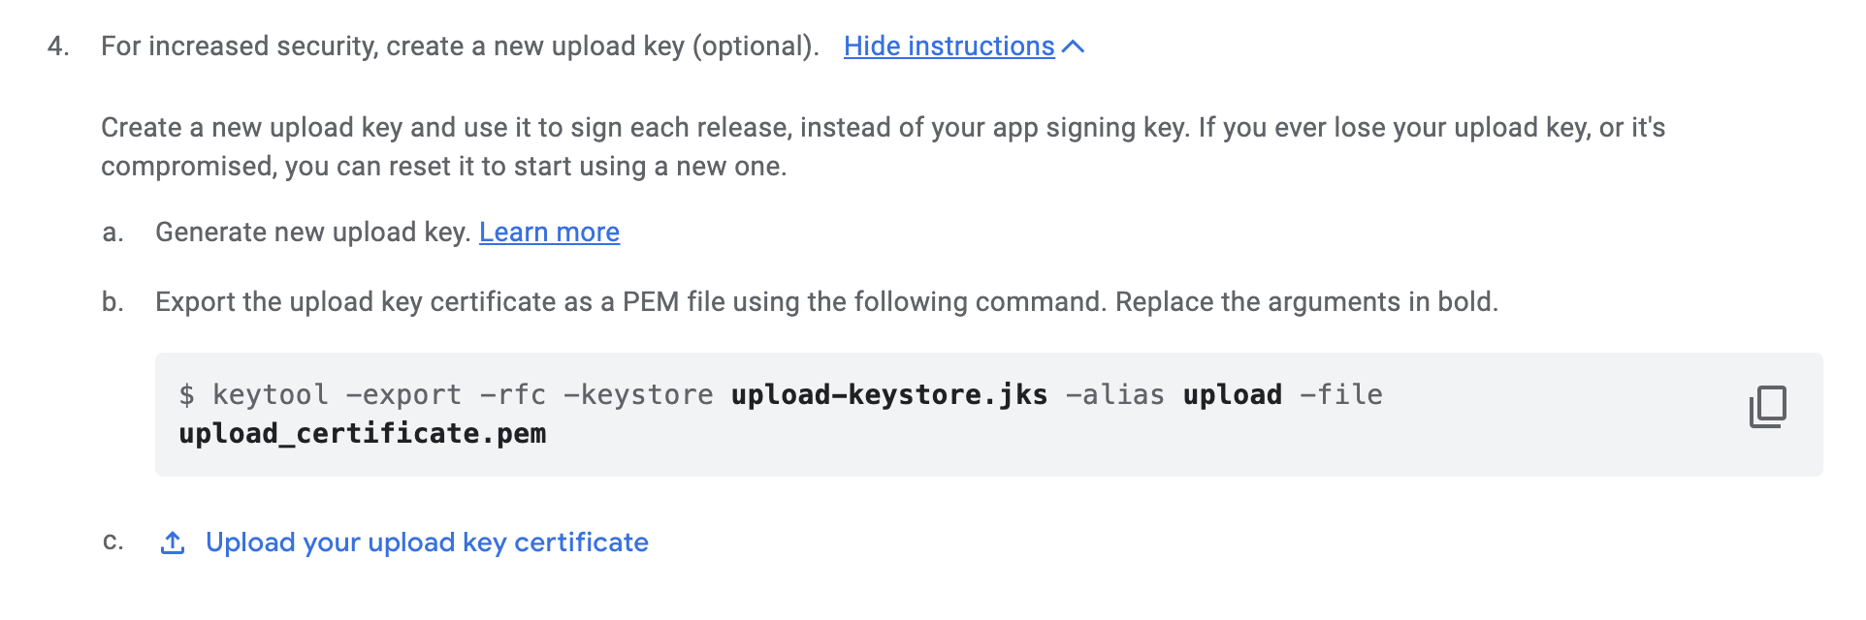The height and width of the screenshot is (620, 1866).
Task: Click the -file flag in the command
Action: pyautogui.click(x=1341, y=395)
